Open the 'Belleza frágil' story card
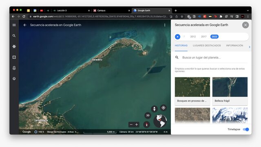Viewport: 261px width, 147px height. (x=230, y=91)
